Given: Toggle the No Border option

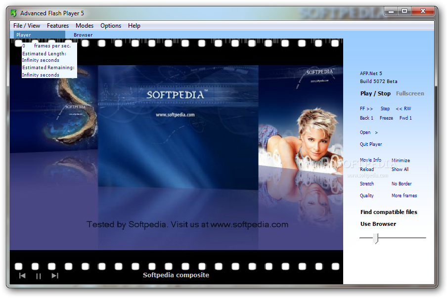Looking at the screenshot, I should coord(402,183).
